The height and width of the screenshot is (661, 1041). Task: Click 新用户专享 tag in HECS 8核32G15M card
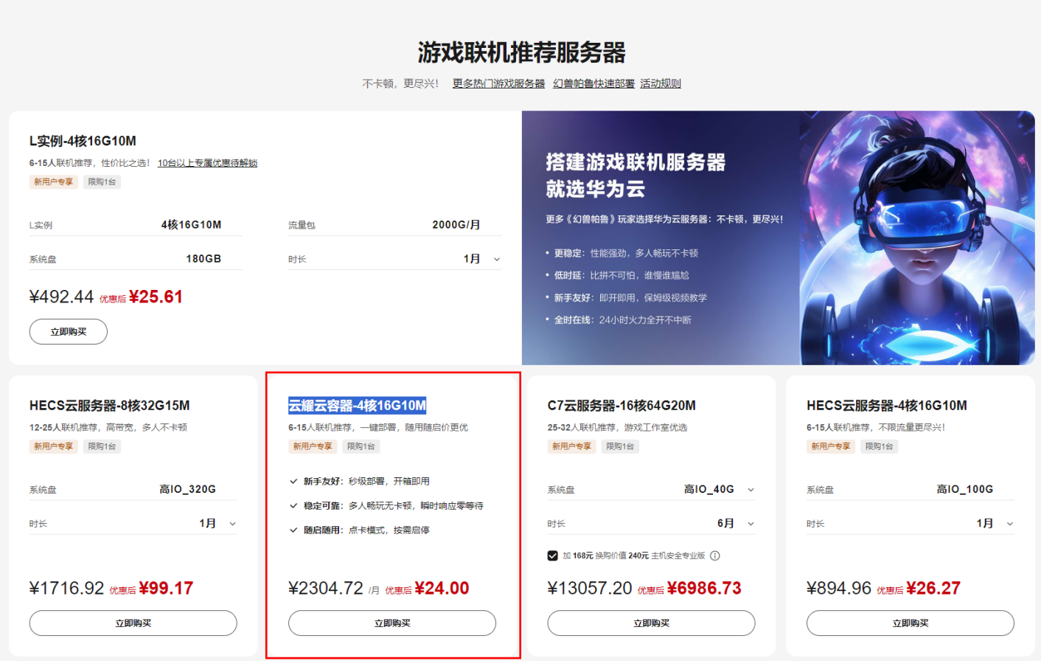click(x=53, y=446)
